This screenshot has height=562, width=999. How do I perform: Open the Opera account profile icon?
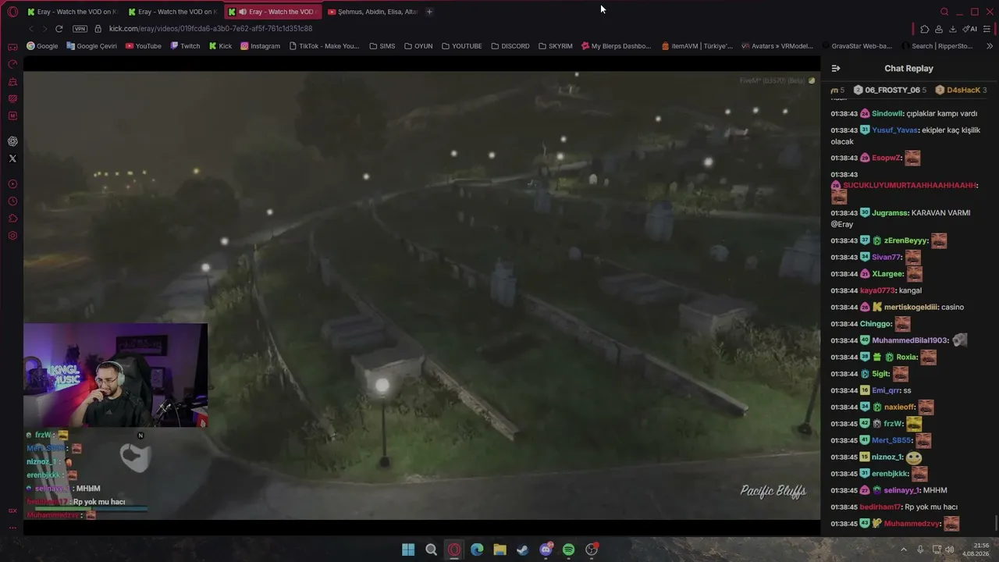pos(939,29)
